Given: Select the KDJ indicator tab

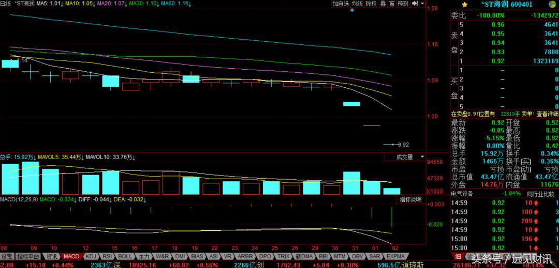Looking at the screenshot, I should tap(92, 256).
